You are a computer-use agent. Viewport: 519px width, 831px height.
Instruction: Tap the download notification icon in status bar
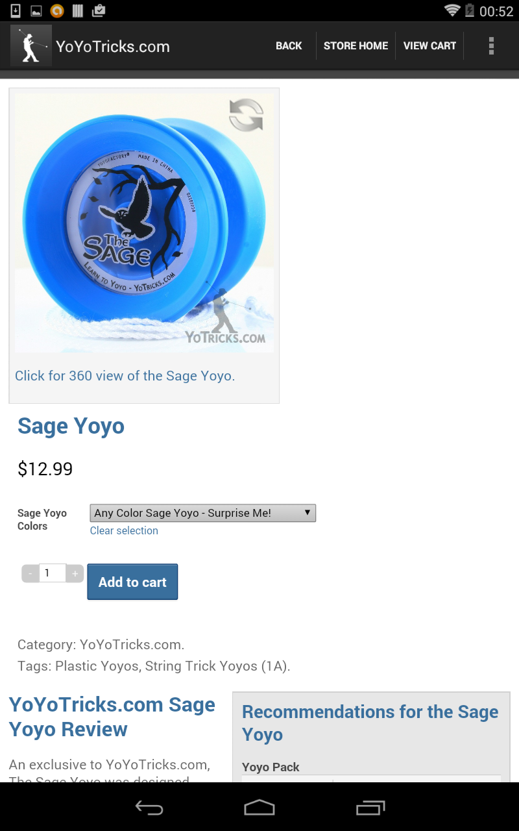pos(16,10)
